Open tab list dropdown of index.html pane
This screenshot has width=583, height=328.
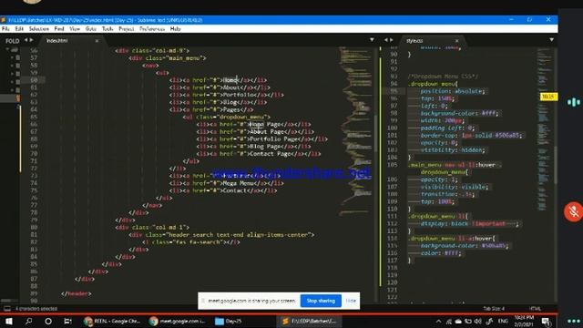pos(372,40)
